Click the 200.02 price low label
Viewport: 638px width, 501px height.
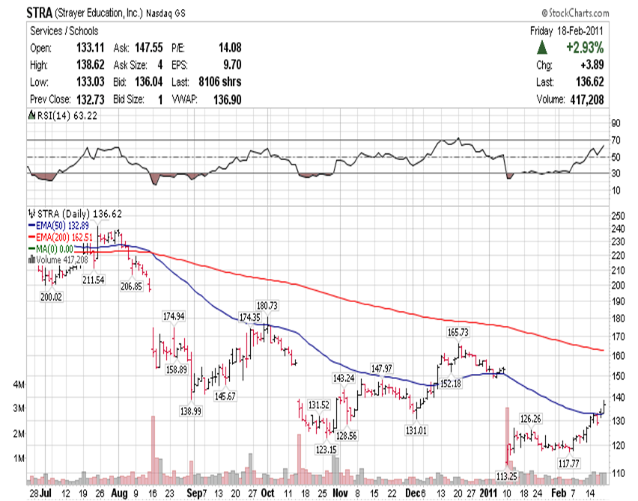(51, 297)
